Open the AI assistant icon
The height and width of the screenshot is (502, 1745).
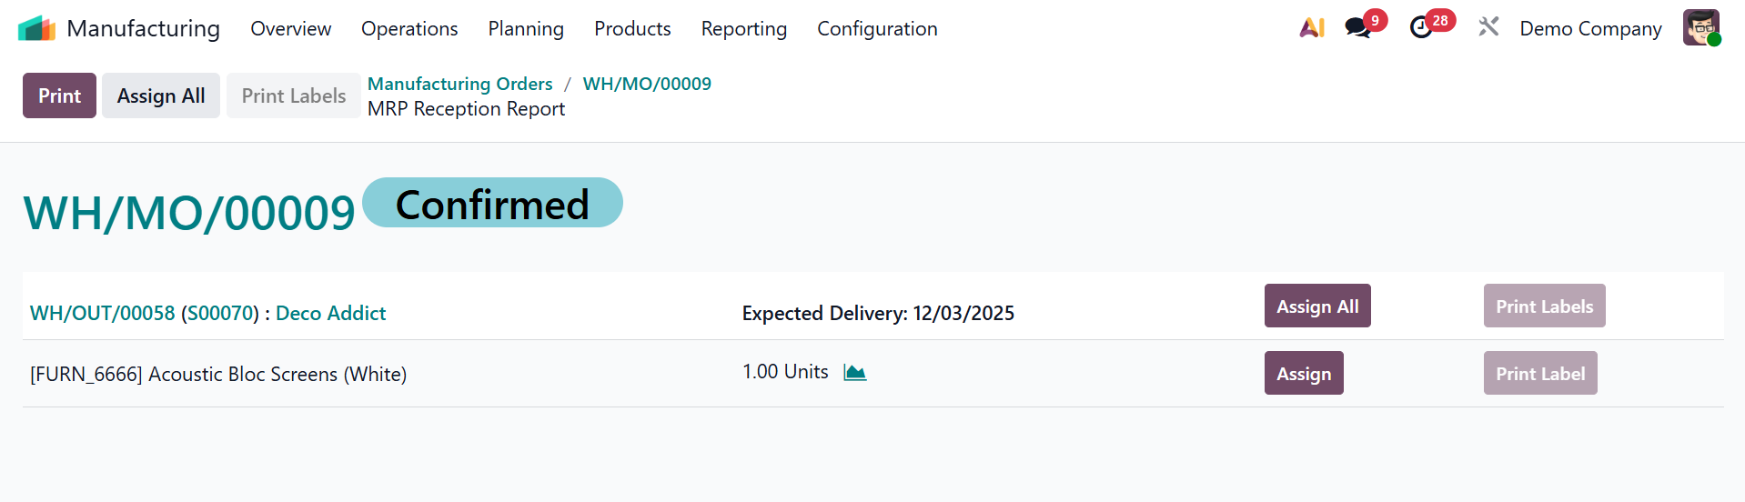click(1311, 28)
